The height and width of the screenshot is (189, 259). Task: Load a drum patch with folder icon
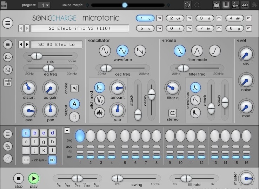pos(8,57)
